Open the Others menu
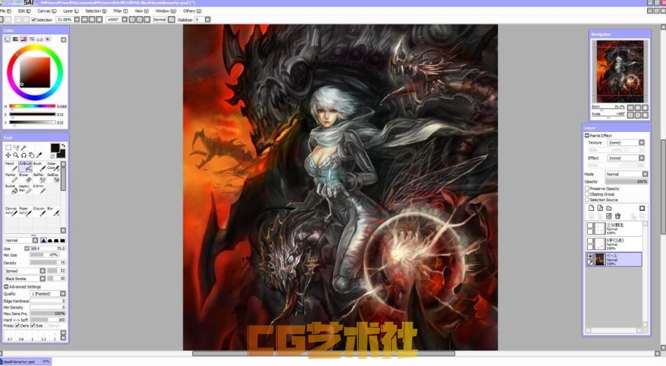 pyautogui.click(x=192, y=11)
